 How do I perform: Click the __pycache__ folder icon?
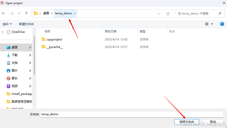pos(43,47)
